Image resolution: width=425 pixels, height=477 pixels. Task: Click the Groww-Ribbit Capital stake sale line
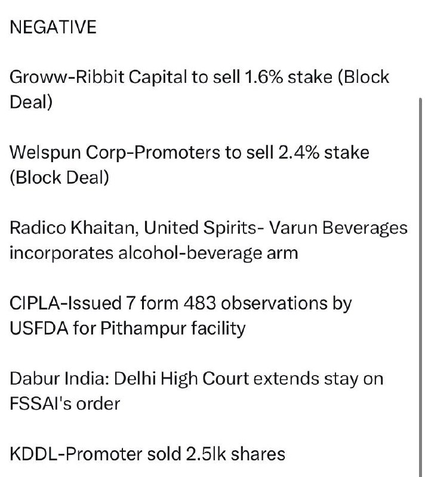[199, 77]
